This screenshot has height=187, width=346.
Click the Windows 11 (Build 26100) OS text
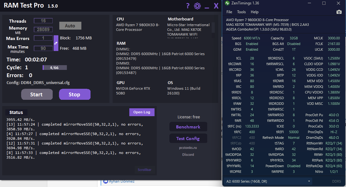point(184,91)
